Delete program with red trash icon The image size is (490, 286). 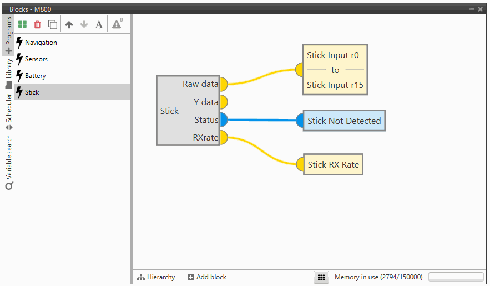[x=37, y=24]
